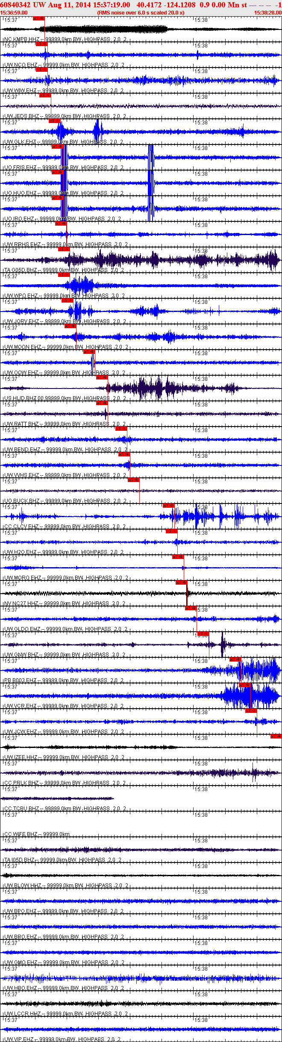Click the red pick marker on NC.KMPB trace
The image size is (282, 1042).
pyautogui.click(x=38, y=18)
